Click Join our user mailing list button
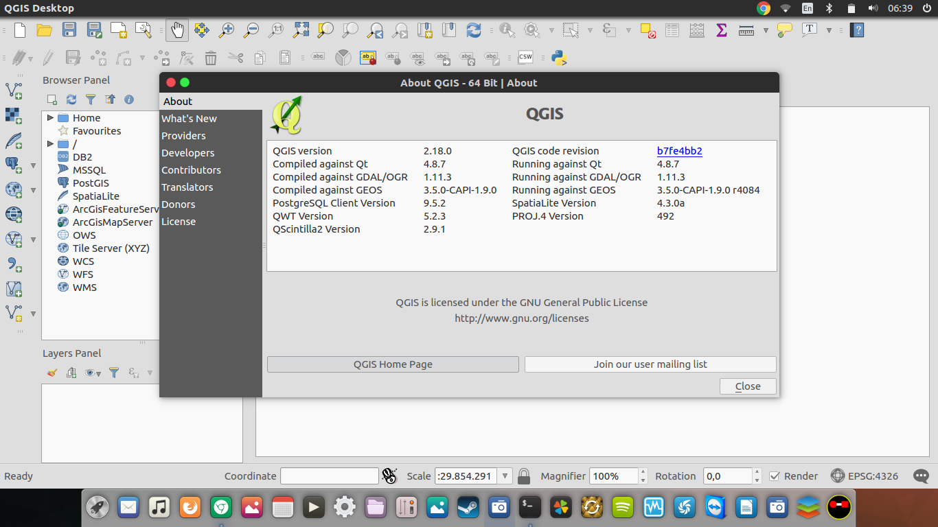This screenshot has width=938, height=527. coord(650,364)
